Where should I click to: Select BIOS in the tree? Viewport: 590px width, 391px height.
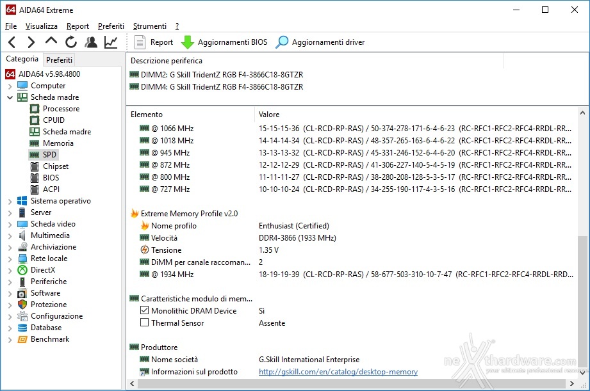click(51, 177)
